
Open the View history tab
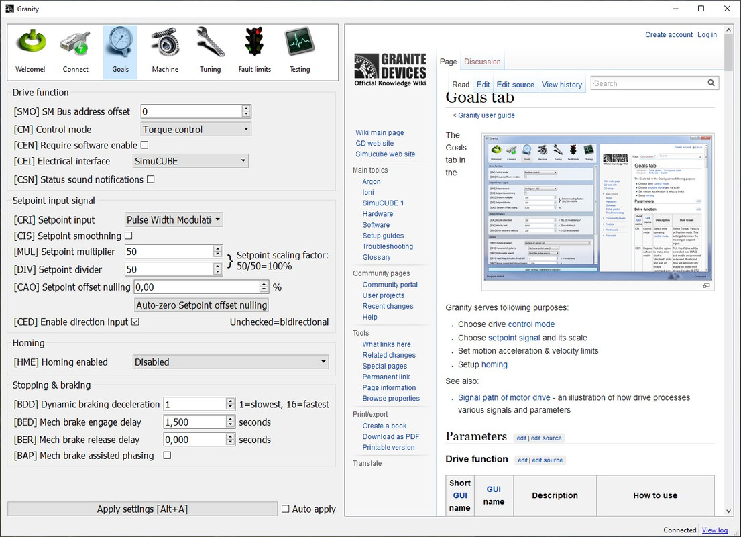click(561, 84)
